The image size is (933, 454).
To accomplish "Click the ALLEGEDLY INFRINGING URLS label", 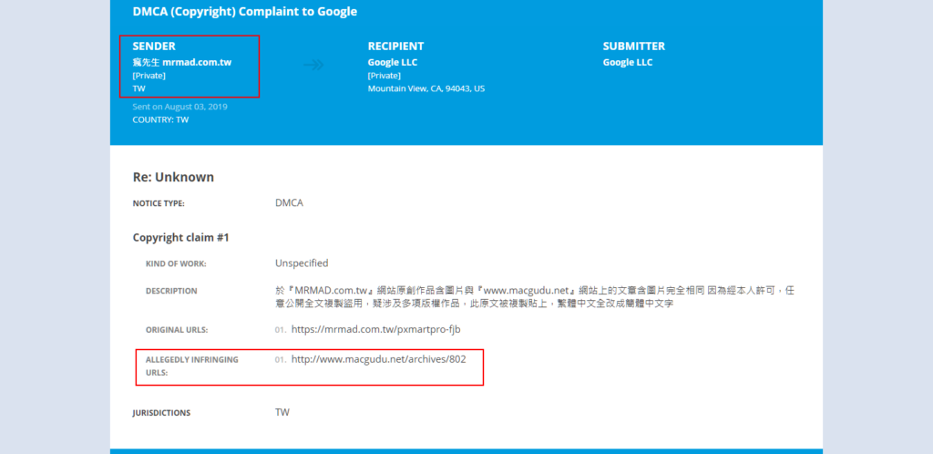I will 191,366.
